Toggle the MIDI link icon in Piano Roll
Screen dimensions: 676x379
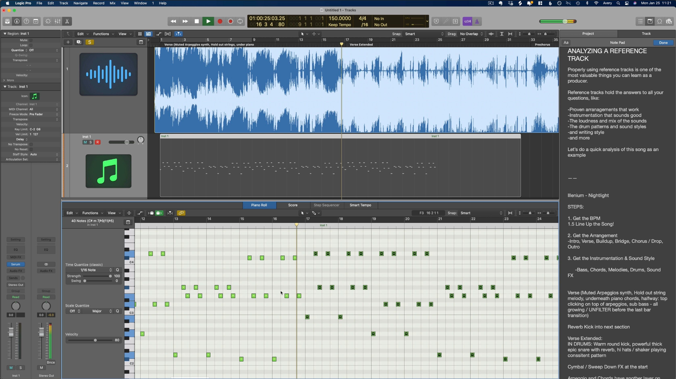[181, 213]
